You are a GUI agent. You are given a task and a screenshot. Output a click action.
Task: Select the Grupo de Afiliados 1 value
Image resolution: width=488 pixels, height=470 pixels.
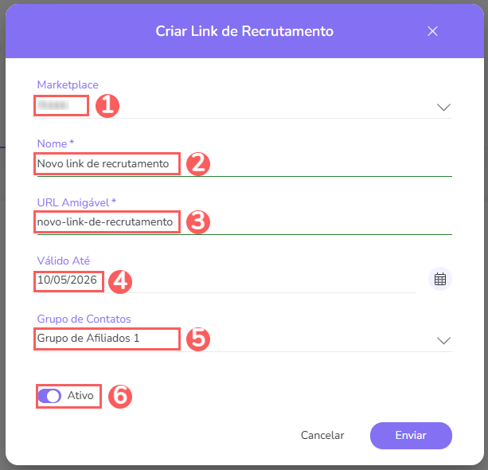pyautogui.click(x=88, y=339)
